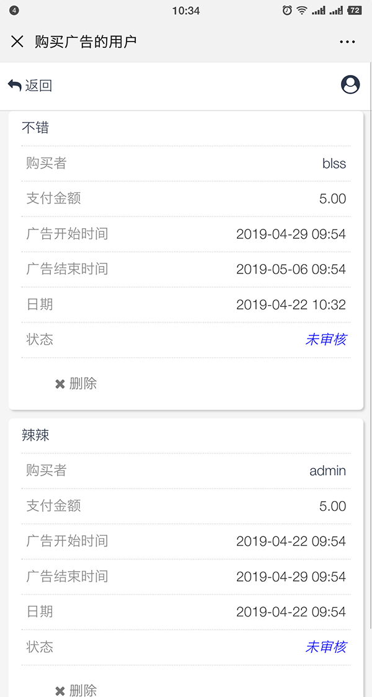Select the 不错 card title

[x=35, y=128]
